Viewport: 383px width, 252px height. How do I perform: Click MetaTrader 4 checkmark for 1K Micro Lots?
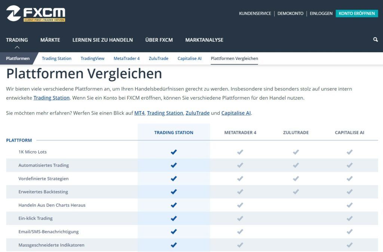pos(240,152)
